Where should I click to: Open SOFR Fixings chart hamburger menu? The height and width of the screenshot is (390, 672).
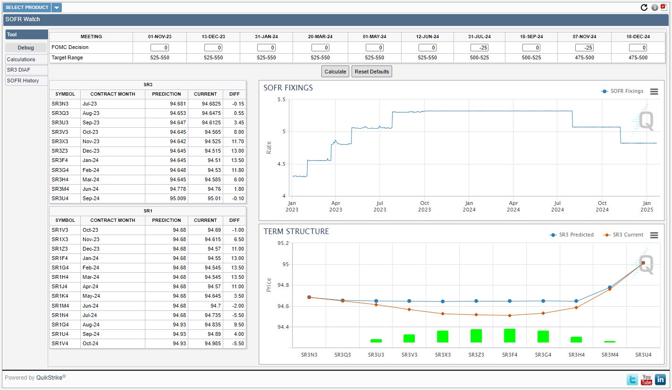click(x=654, y=91)
